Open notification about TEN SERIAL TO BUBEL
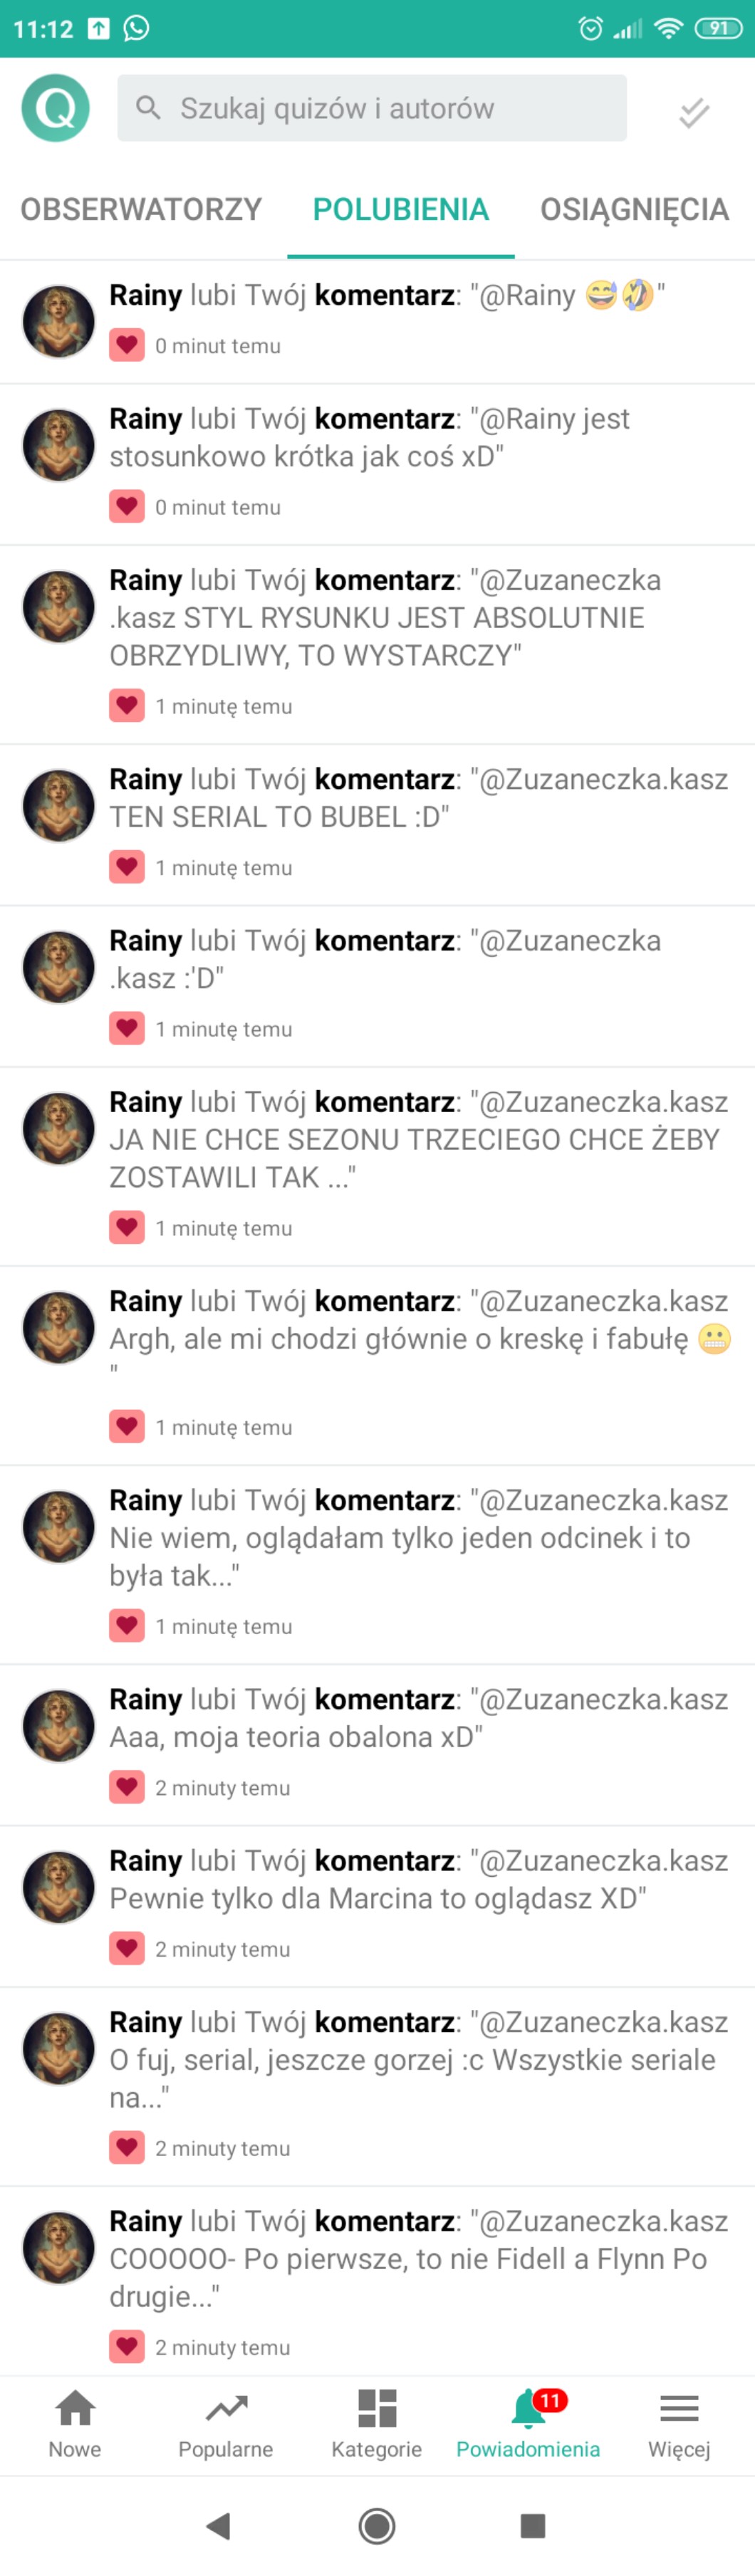 tap(377, 825)
